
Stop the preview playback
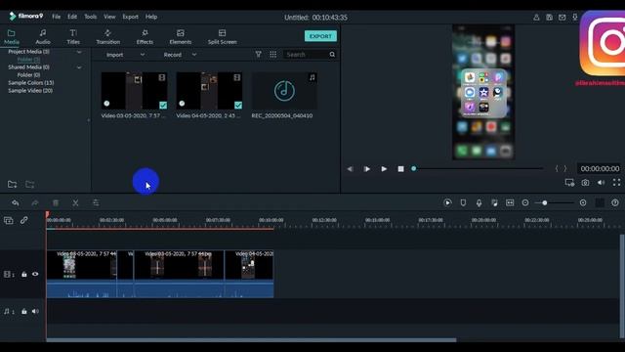[401, 169]
